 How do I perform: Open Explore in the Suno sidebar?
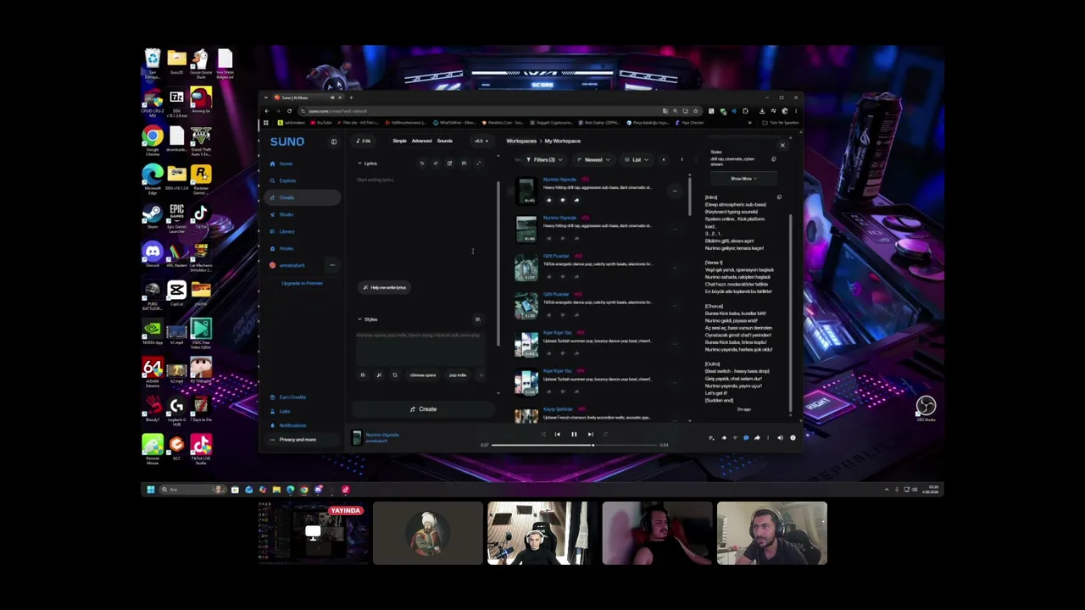287,180
